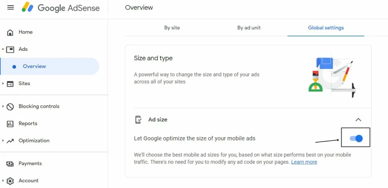Expand the Sites sidebar group arrow
The width and height of the screenshot is (388, 188).
tap(3, 84)
